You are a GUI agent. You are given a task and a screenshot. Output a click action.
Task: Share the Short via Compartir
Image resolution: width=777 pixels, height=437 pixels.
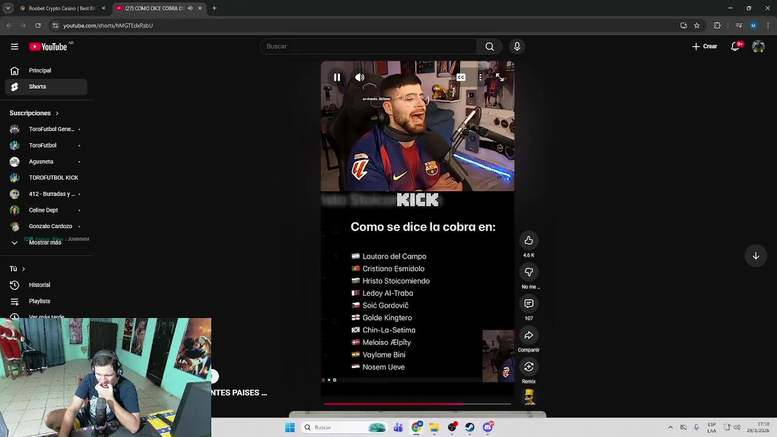point(529,335)
